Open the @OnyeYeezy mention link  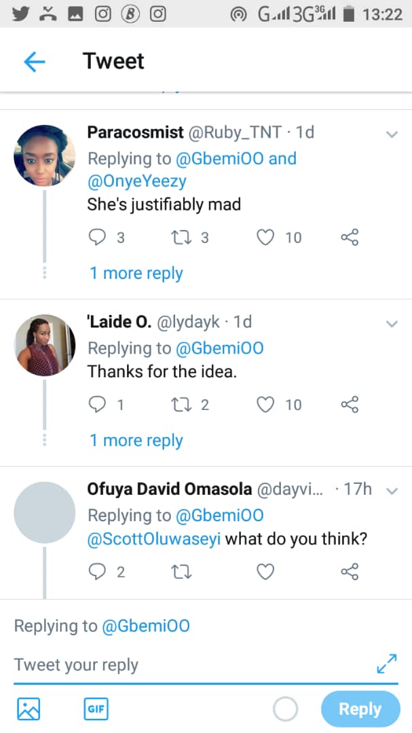click(x=136, y=182)
